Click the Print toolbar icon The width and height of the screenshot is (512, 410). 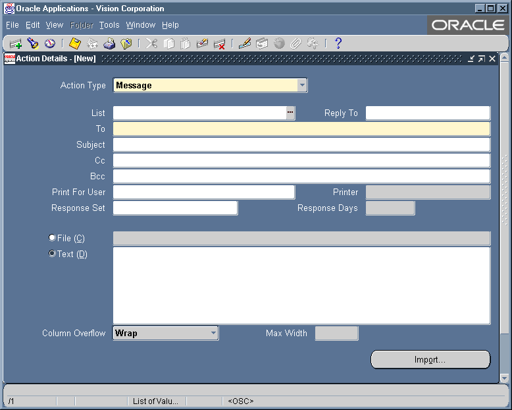click(x=109, y=44)
